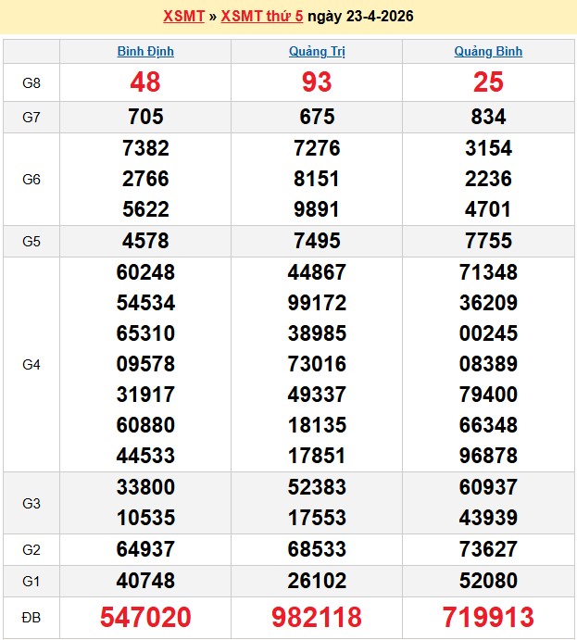Open the Quảng Bình province link

[x=488, y=51]
